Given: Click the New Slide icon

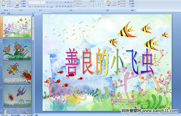Looking at the screenshot, I should tap(17, 3).
